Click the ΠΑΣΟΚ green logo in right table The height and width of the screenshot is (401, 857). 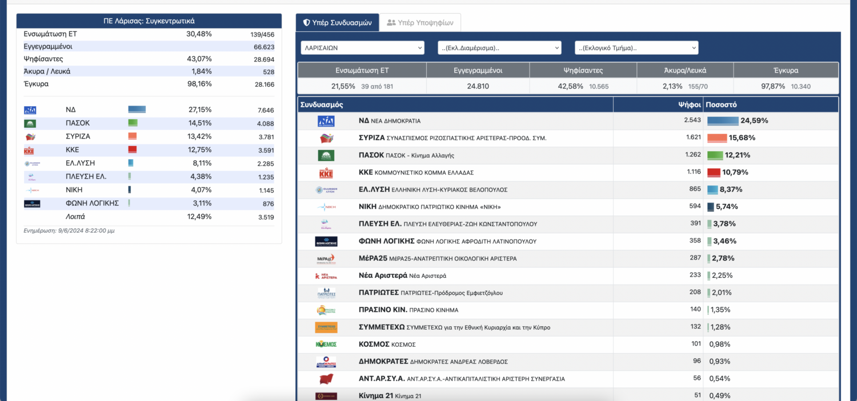pos(326,155)
